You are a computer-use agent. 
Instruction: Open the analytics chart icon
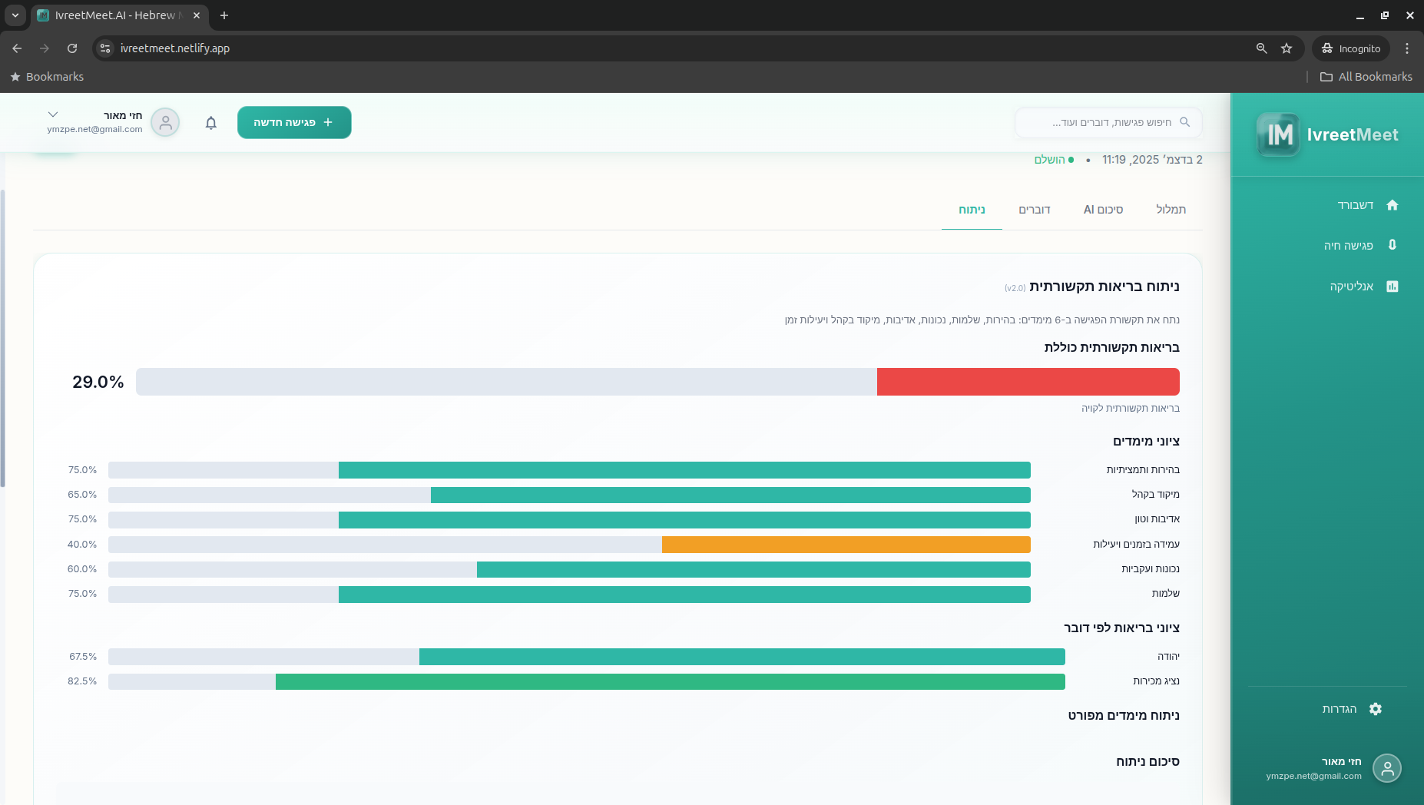[x=1392, y=287]
